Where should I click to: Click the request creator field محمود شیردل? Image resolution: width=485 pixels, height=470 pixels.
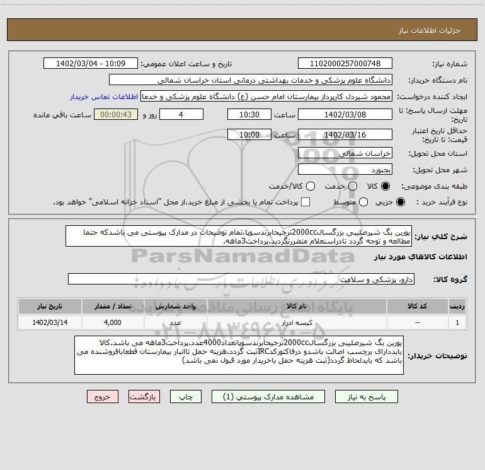[266, 96]
